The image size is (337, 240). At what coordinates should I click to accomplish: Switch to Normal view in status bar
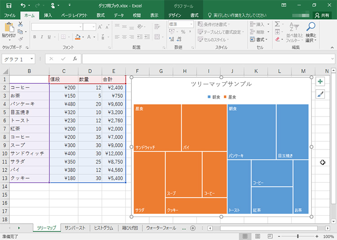[x=245, y=236]
